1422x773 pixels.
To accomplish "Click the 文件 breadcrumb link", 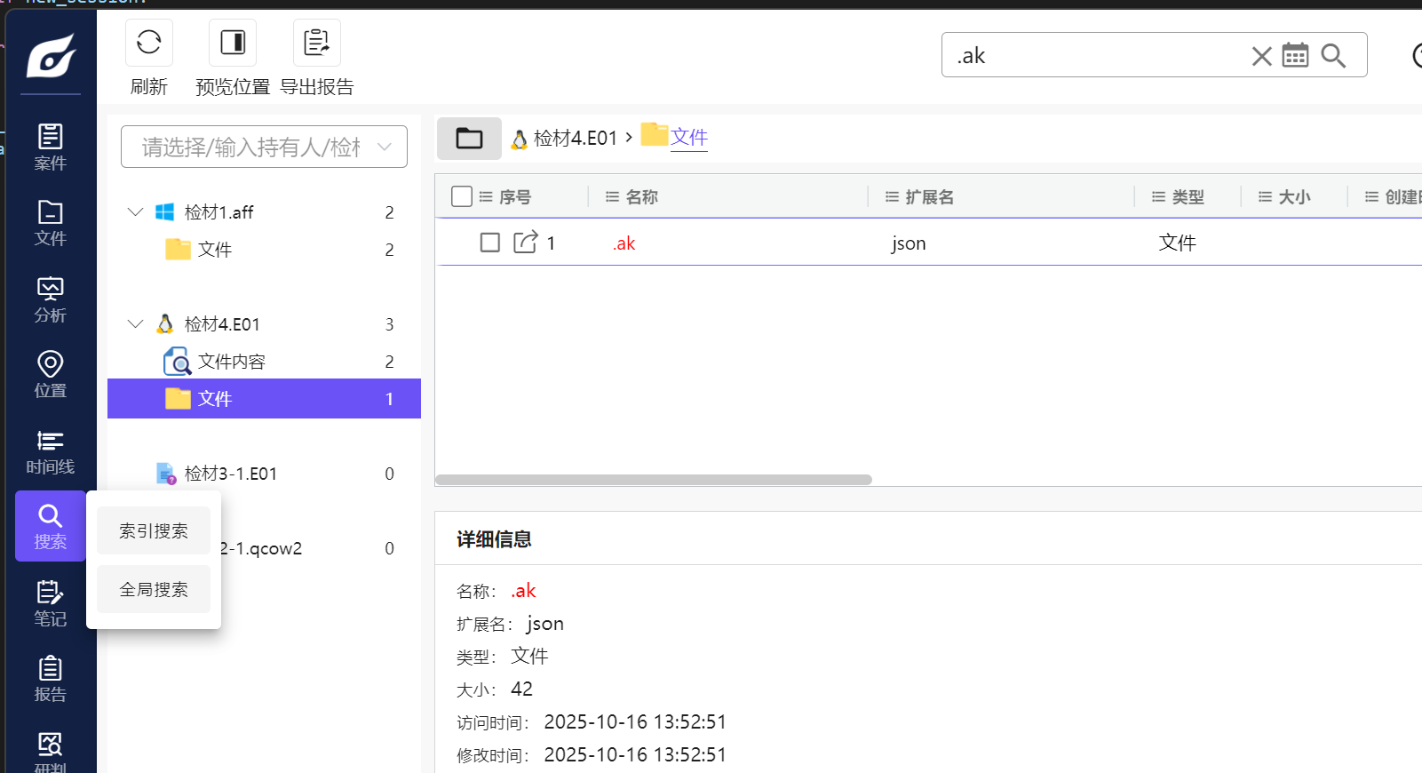I will pos(688,138).
